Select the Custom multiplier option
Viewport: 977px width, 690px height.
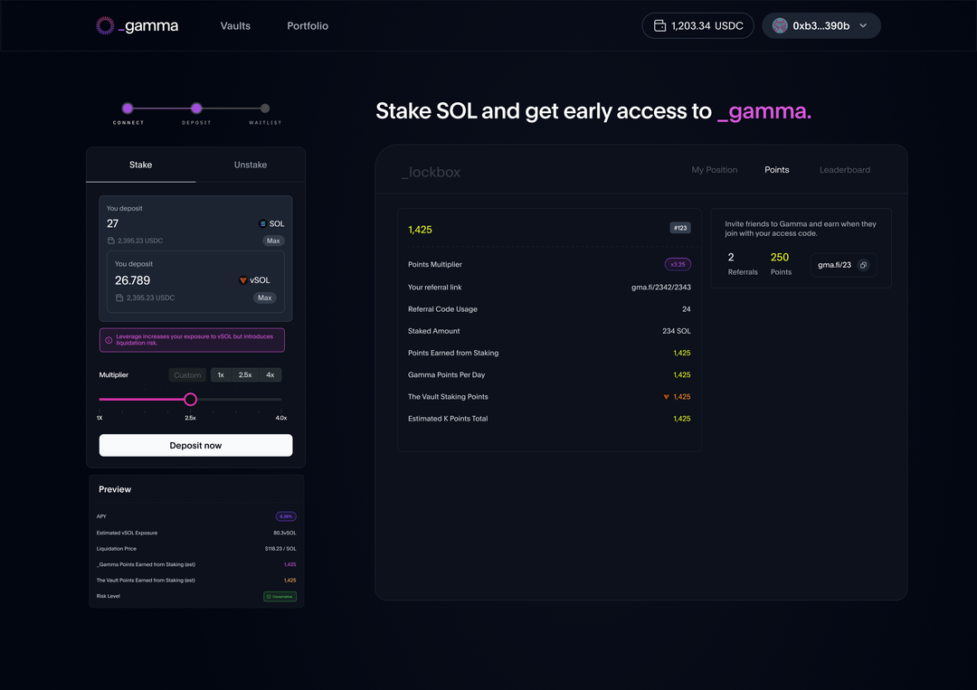coord(187,375)
